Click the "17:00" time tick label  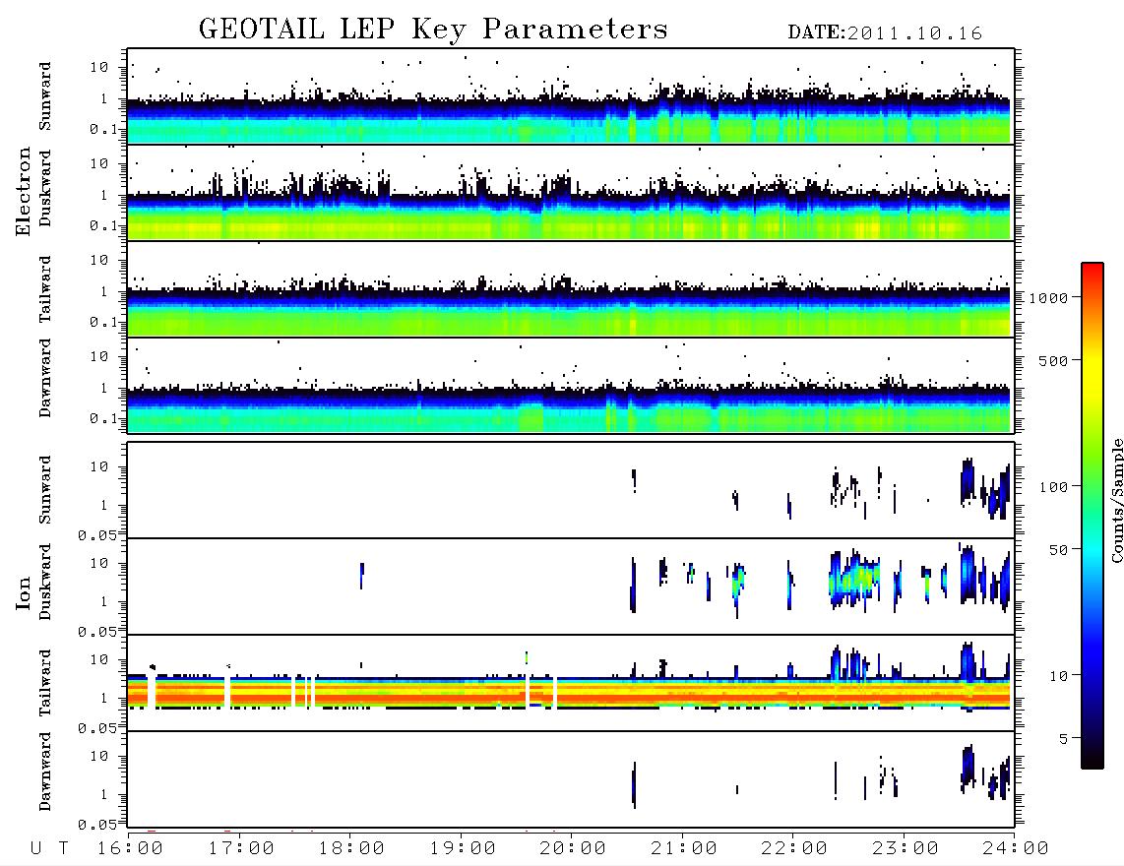(x=241, y=848)
